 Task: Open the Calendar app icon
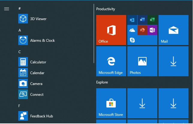coord(23,73)
